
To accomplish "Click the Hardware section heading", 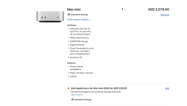I will pyautogui.click(x=72, y=25).
